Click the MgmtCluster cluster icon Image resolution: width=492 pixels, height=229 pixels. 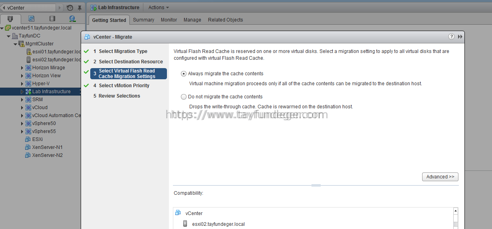(x=22, y=44)
